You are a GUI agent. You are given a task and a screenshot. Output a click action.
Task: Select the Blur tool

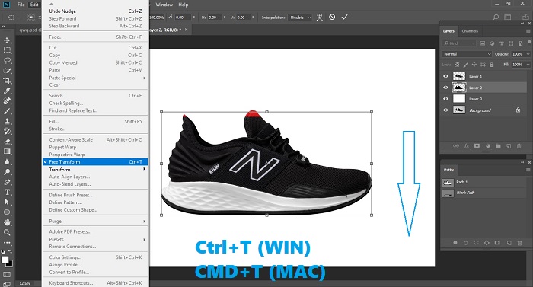click(x=7, y=161)
